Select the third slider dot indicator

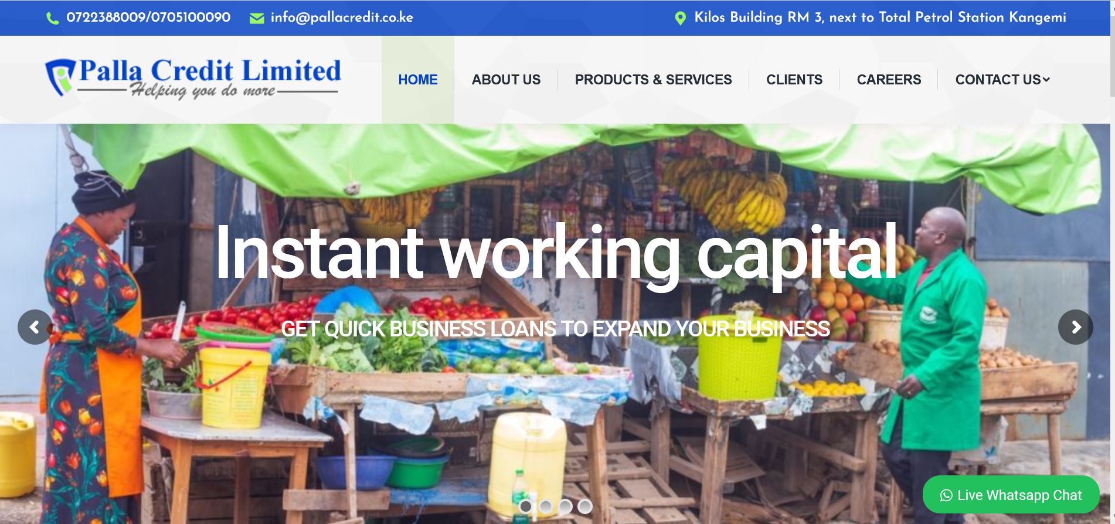pos(565,506)
